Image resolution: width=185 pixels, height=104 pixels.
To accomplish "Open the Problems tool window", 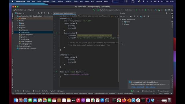I will pyautogui.click(x=27, y=91).
